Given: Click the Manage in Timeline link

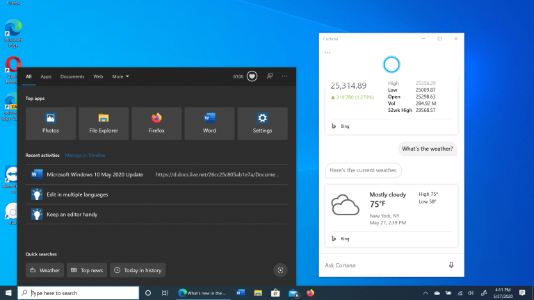Looking at the screenshot, I should pos(85,155).
